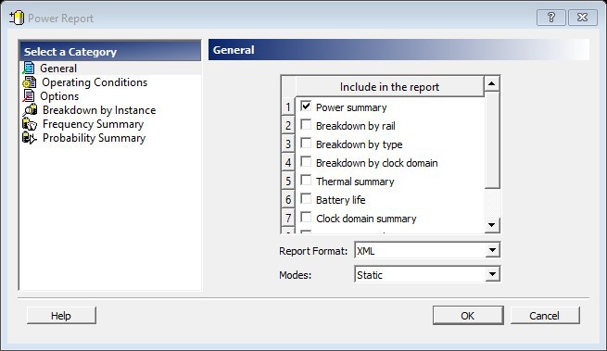Click the General category icon
This screenshot has width=607, height=351.
pyautogui.click(x=29, y=69)
